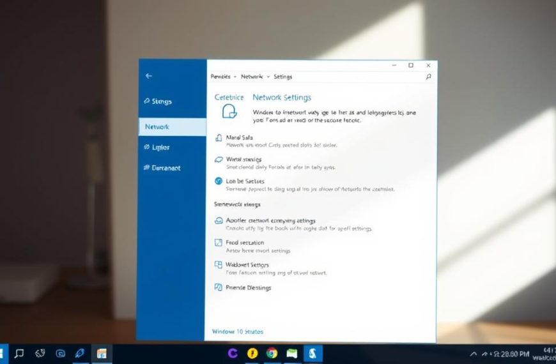Screen dimensions: 556x364
Task: Click the second taskbar icon next to search
Action: click(40, 353)
